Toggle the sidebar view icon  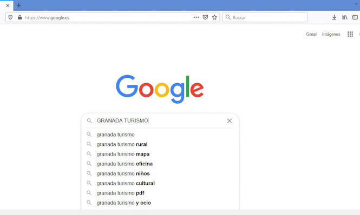tap(355, 17)
